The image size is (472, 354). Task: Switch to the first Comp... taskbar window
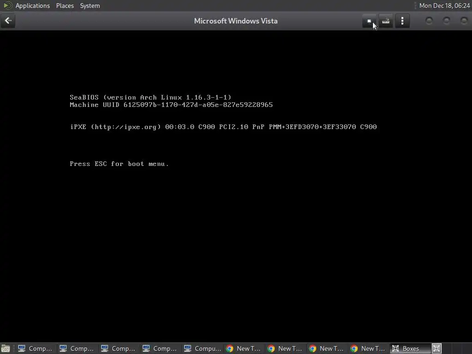tap(35, 348)
